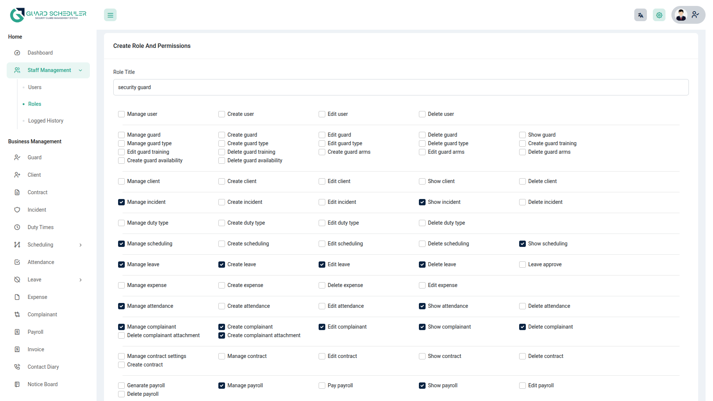713x401 pixels.
Task: Click the Guard Scheduler logo
Action: [48, 15]
